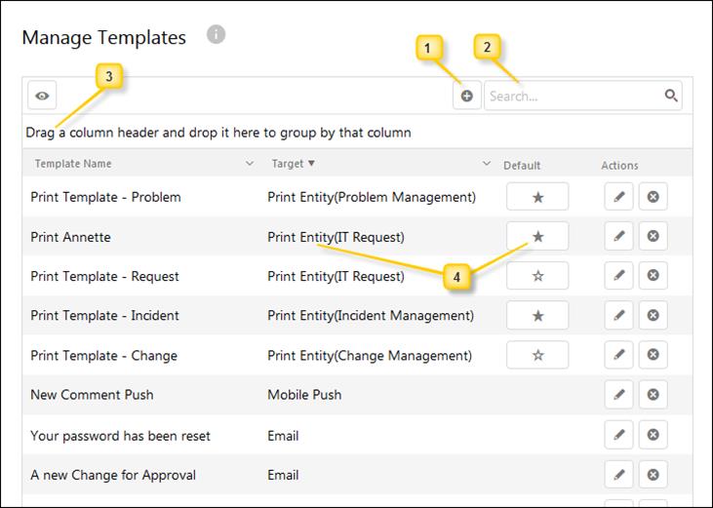Toggle default star for Print Template - Change

[537, 355]
